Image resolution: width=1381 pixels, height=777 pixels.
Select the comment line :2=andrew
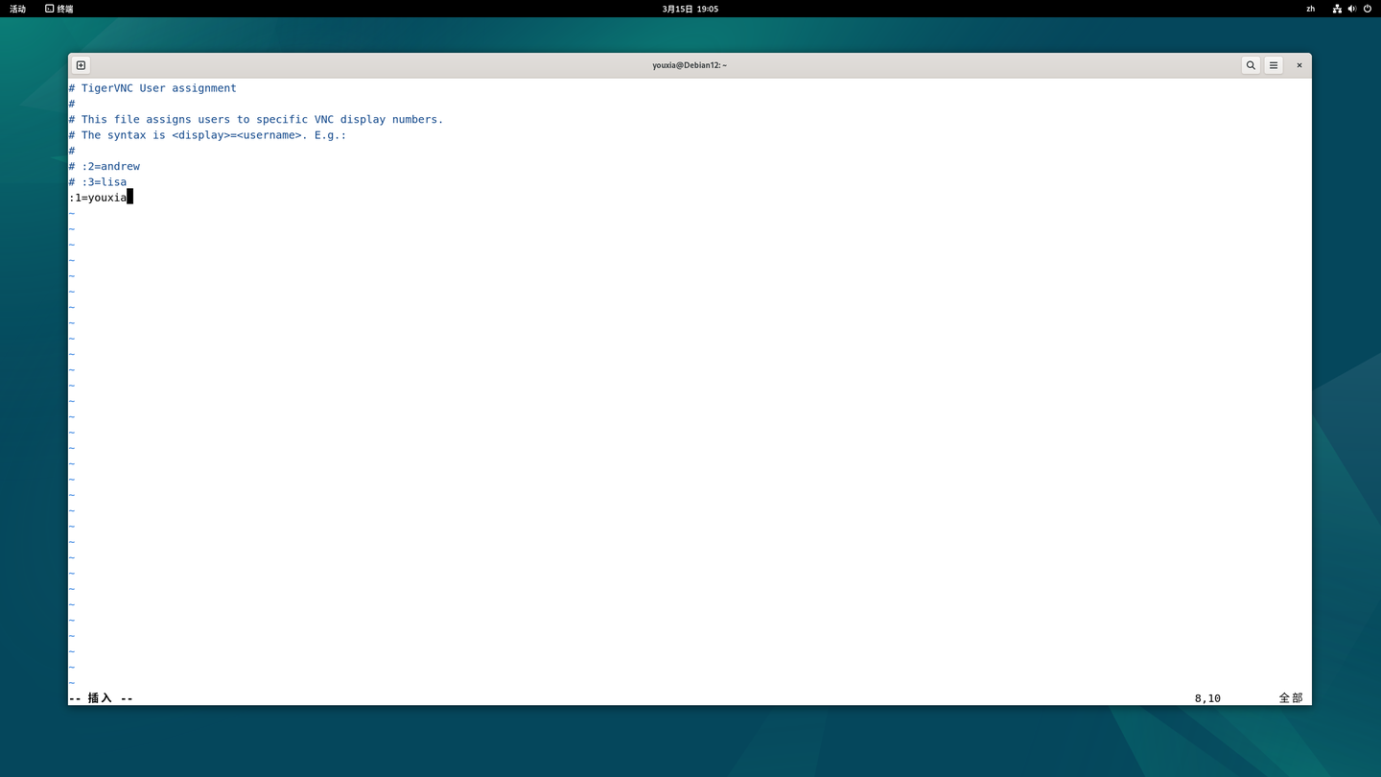[x=104, y=166]
